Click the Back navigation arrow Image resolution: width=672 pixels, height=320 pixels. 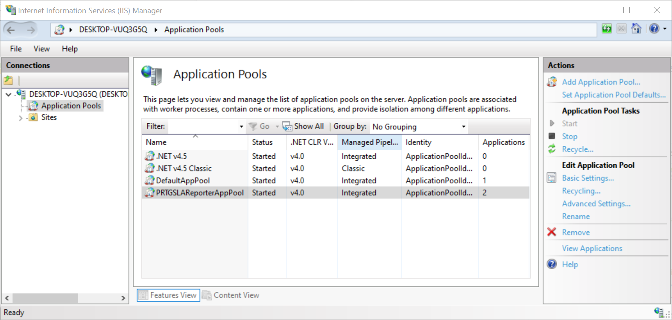11,30
